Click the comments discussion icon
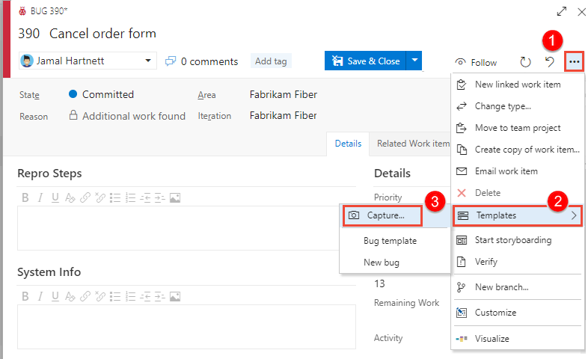The height and width of the screenshot is (359, 588). click(171, 61)
